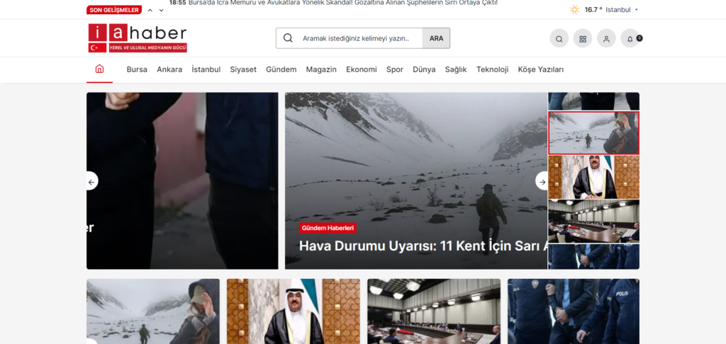This screenshot has height=344, width=726.
Task: Go to previous slide with left arrow
Action: pos(91,181)
